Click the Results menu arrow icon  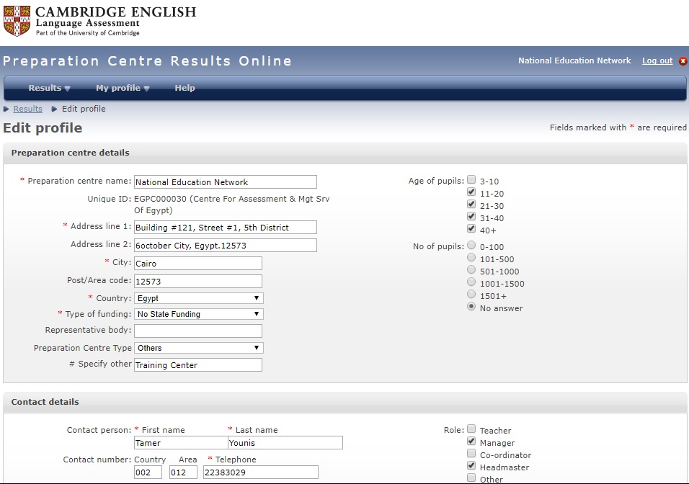(x=67, y=89)
